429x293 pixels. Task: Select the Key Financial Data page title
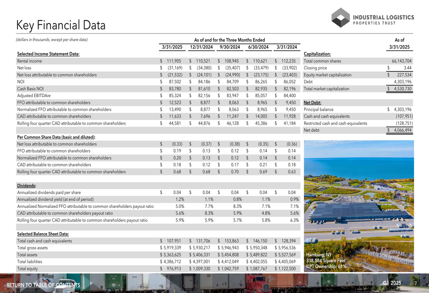(x=61, y=25)
